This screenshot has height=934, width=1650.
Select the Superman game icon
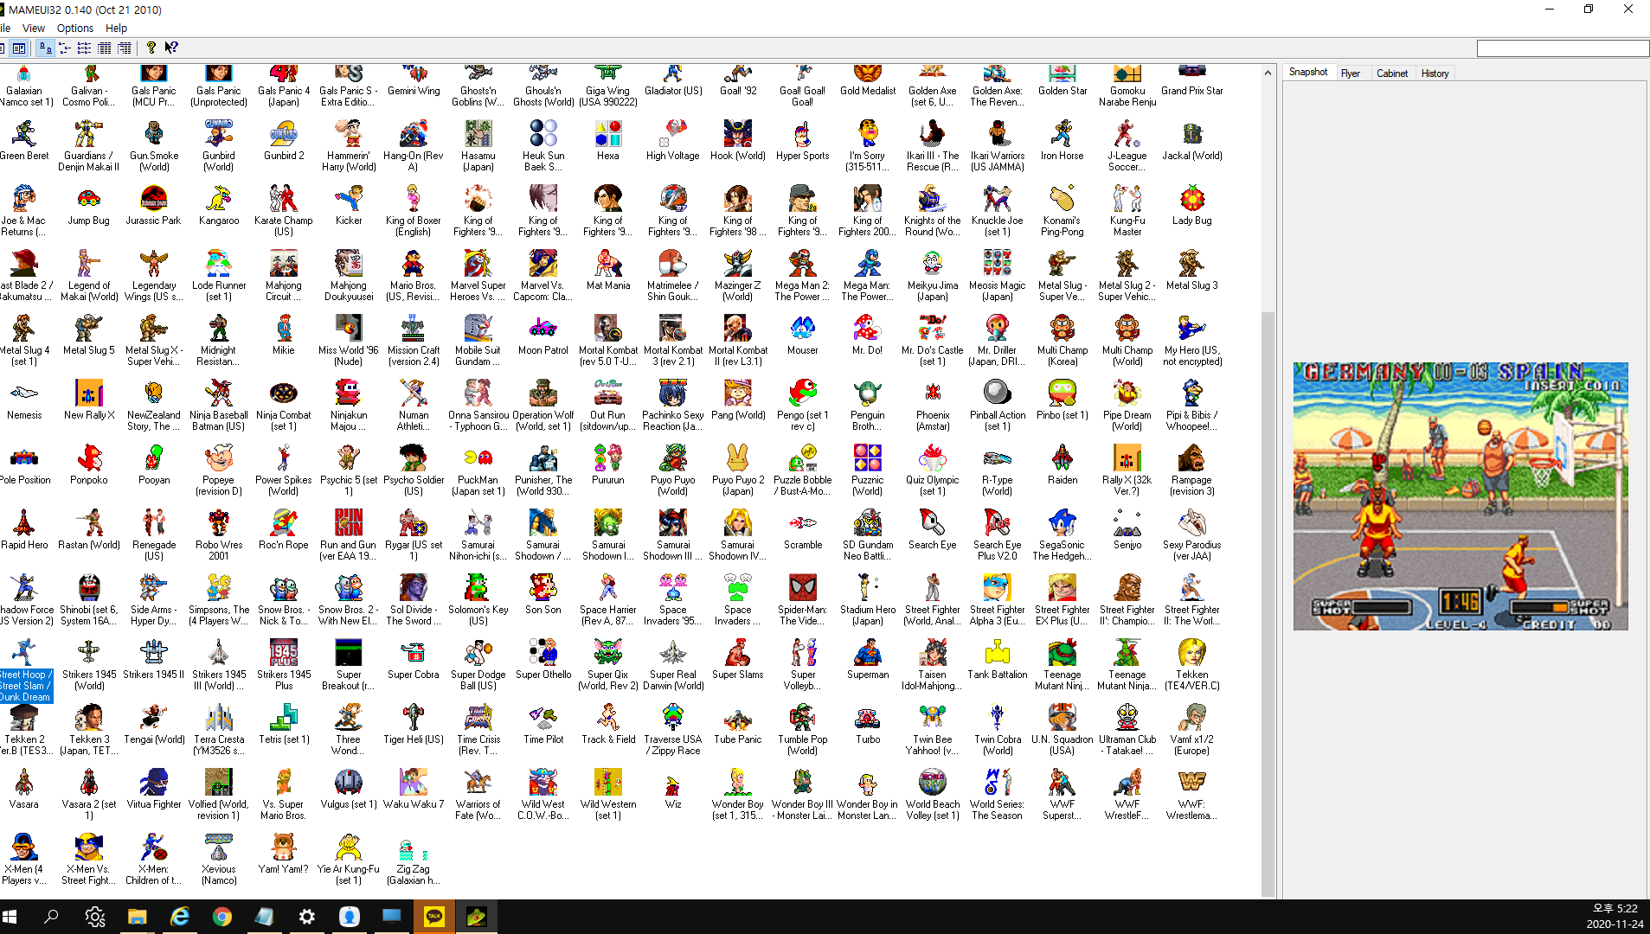click(x=868, y=653)
